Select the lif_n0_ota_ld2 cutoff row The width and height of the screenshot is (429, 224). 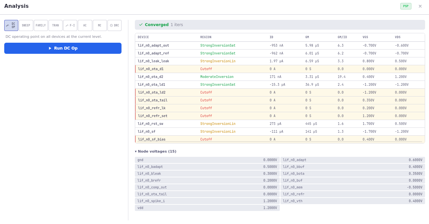point(280,93)
